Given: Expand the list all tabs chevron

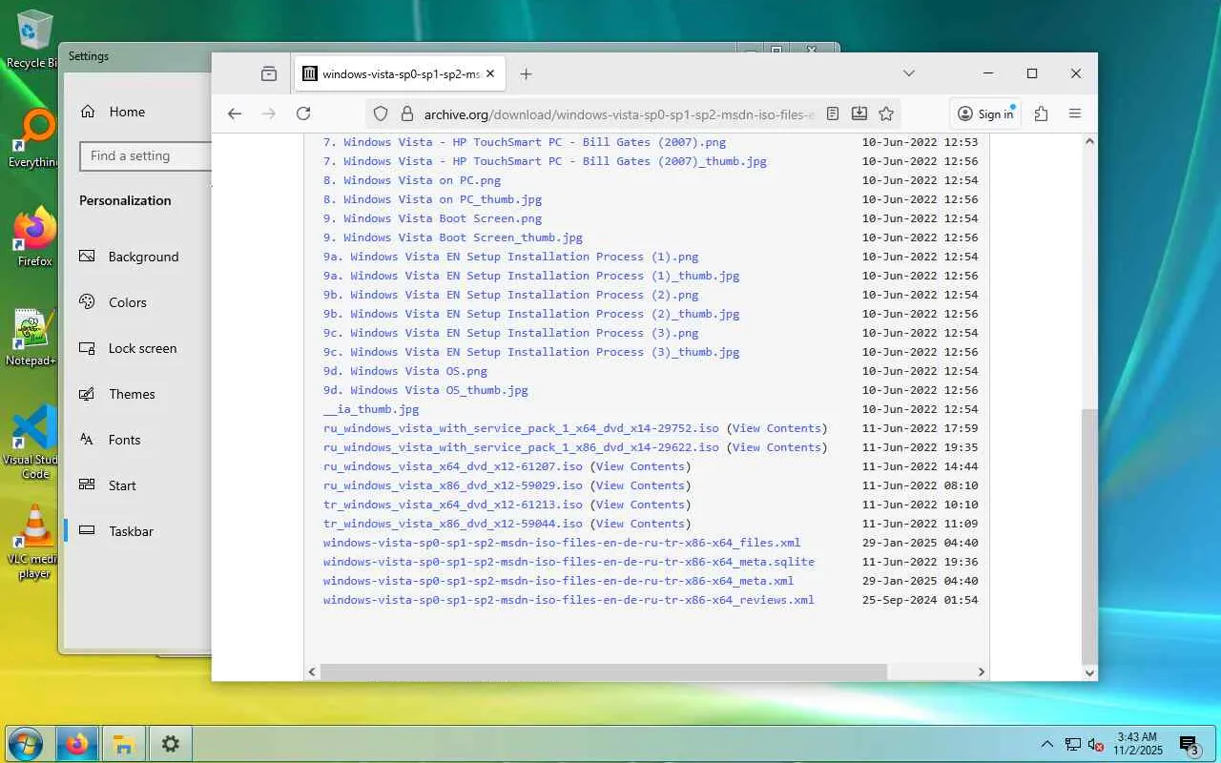Looking at the screenshot, I should [x=909, y=73].
